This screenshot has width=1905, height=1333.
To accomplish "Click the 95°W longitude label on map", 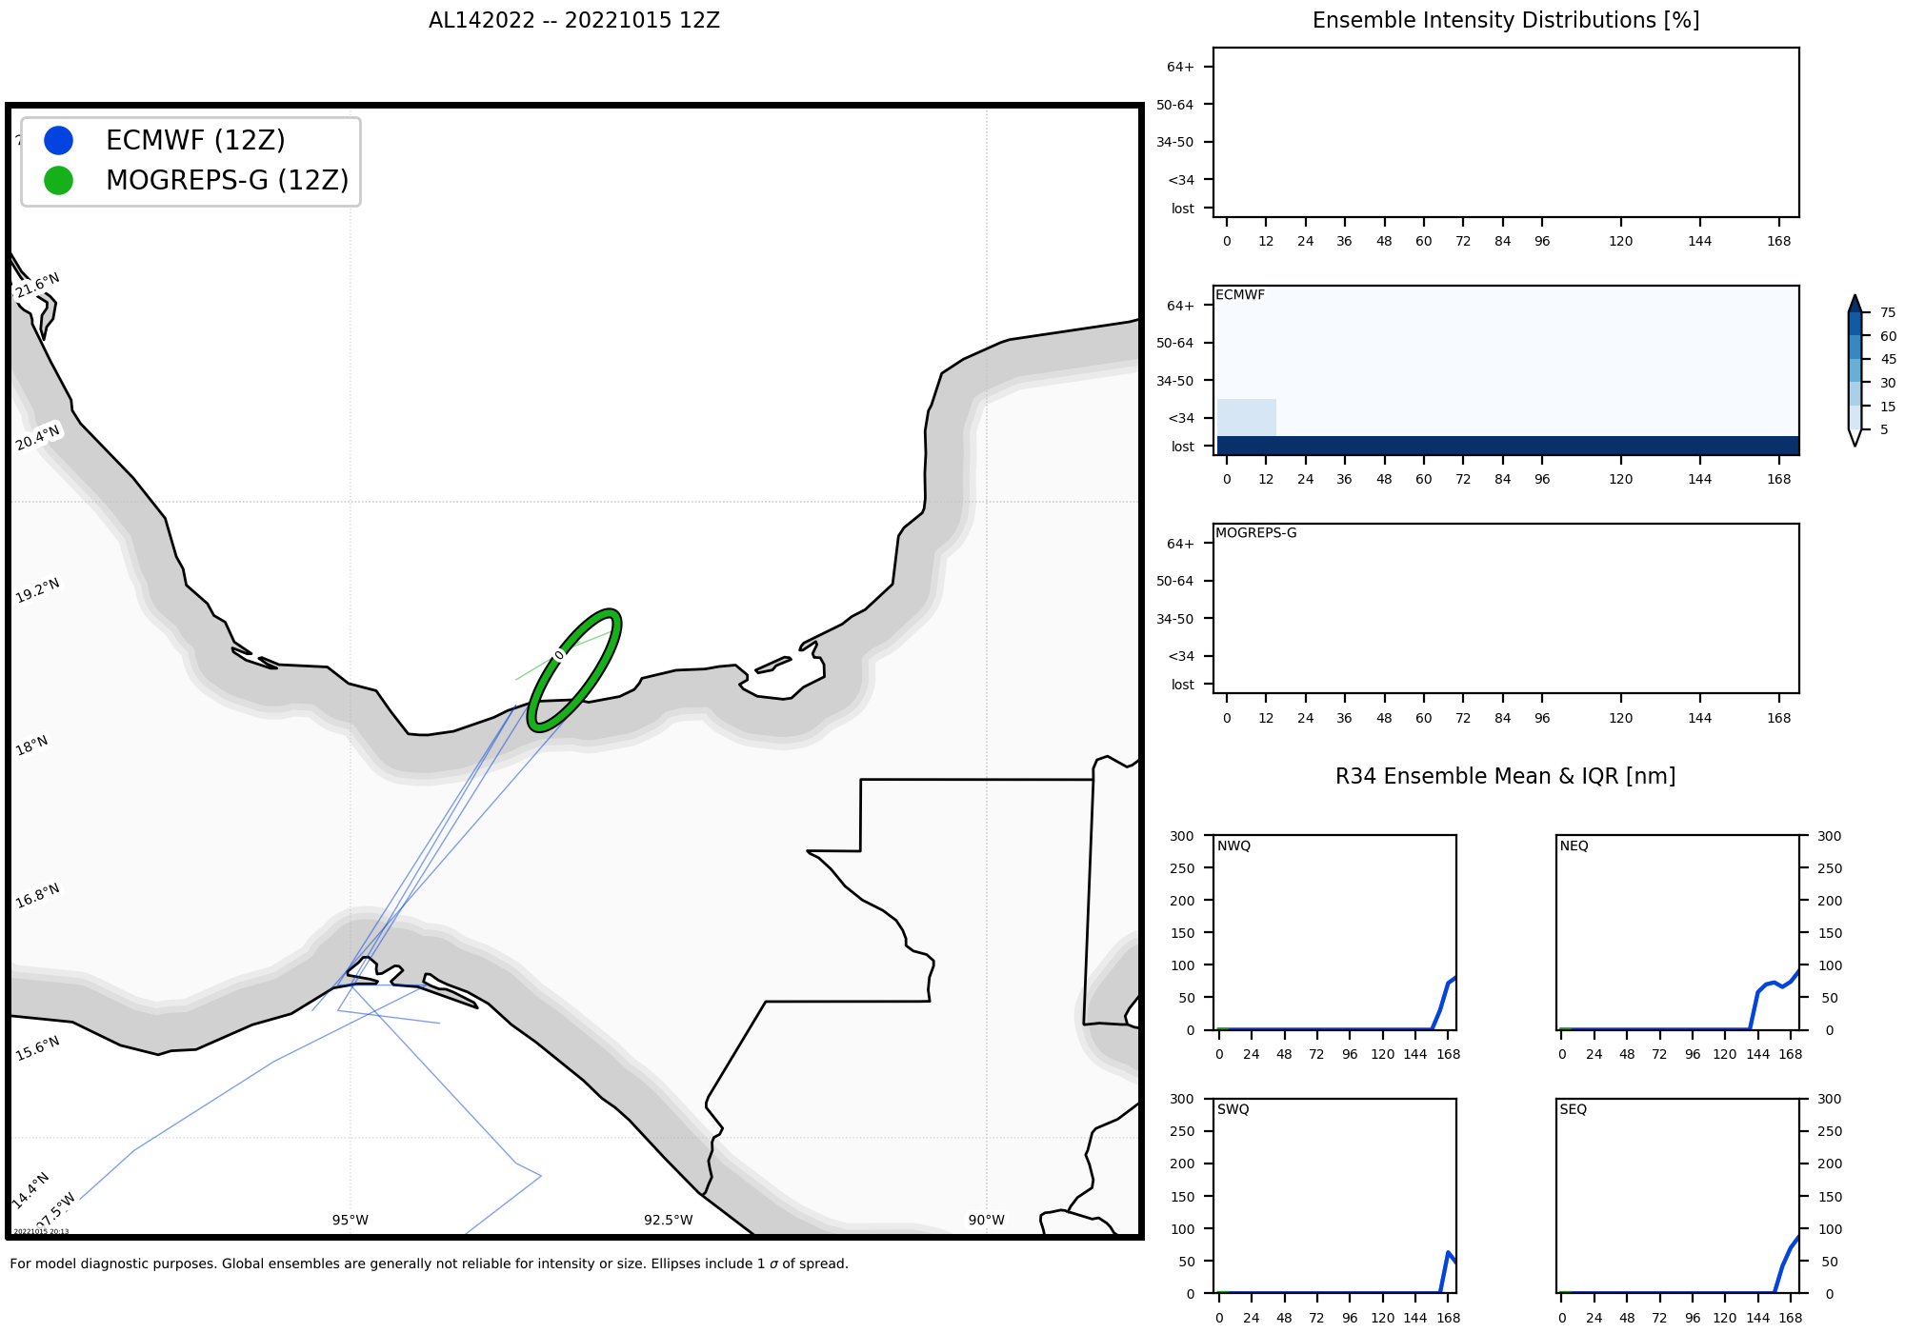I will tap(350, 1220).
